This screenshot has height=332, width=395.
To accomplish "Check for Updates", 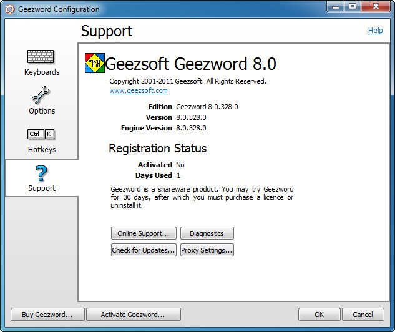I will 144,250.
